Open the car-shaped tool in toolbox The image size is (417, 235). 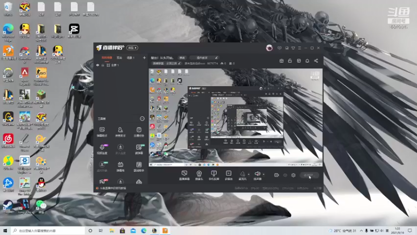point(139,182)
